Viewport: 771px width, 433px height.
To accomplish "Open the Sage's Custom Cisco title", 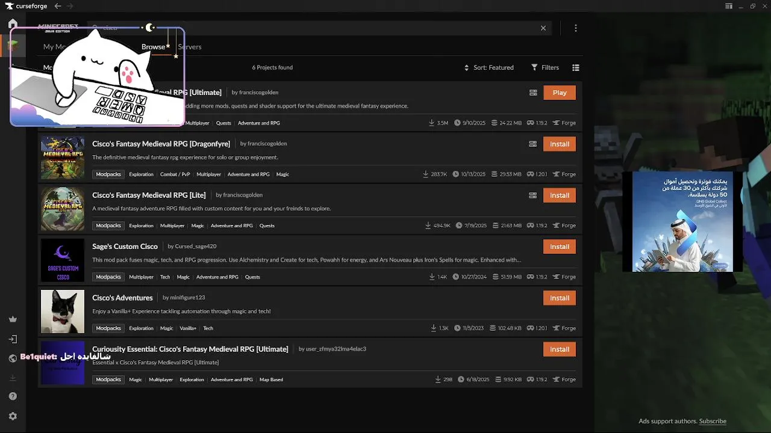I will click(125, 246).
